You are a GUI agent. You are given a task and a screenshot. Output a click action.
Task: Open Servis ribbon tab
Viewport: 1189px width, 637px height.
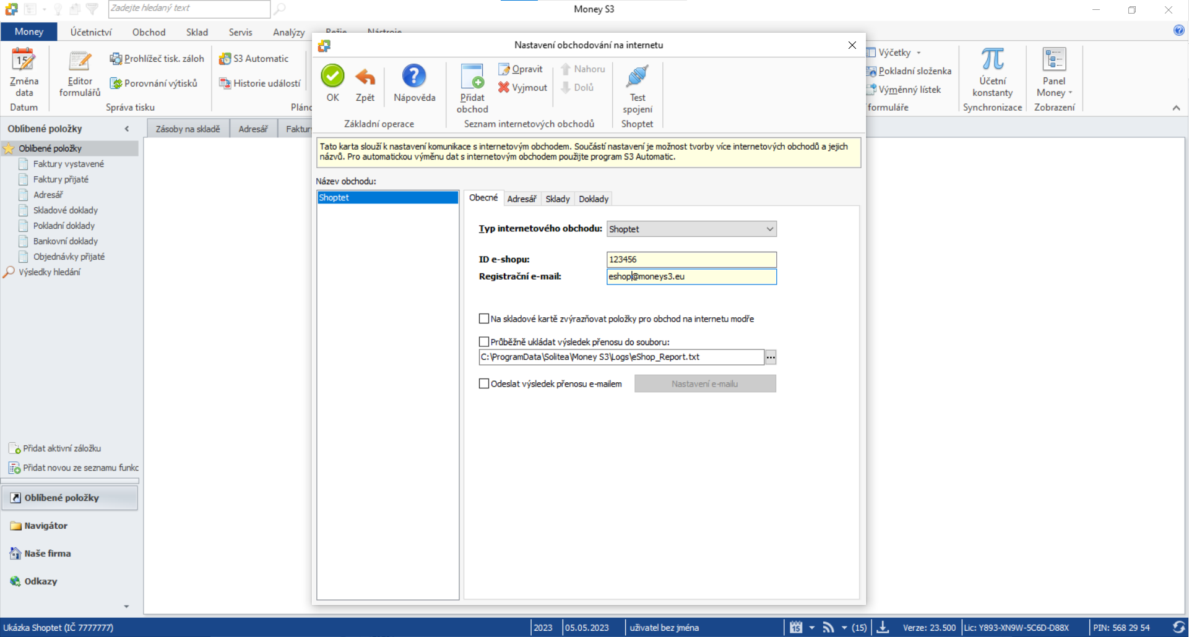[240, 32]
